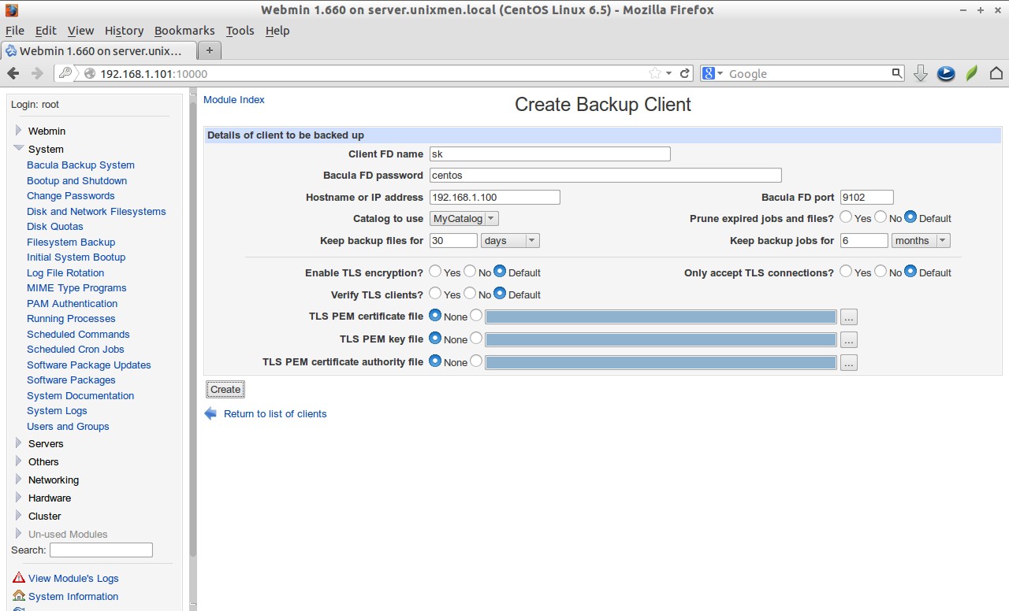Screen dimensions: 1009x611
Task: Open the Bookmarks menu
Action: 184,31
